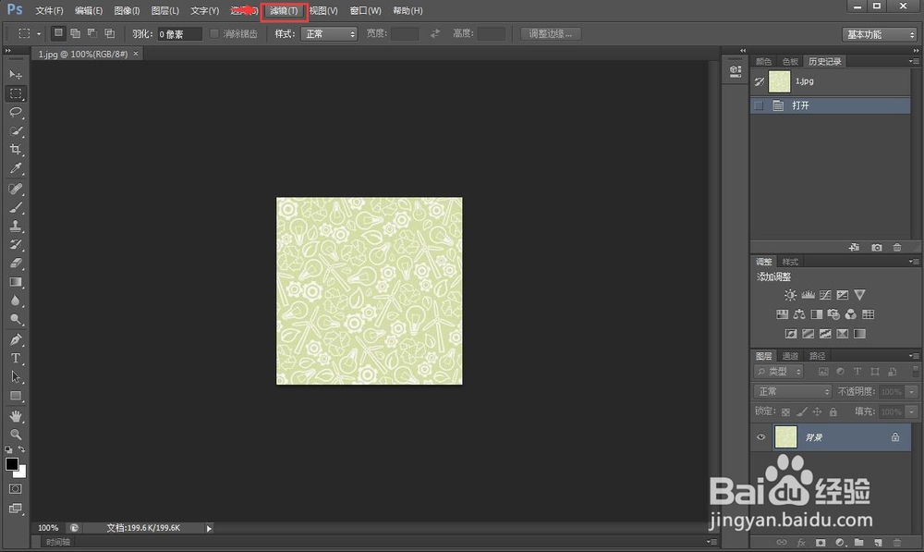Image resolution: width=924 pixels, height=552 pixels.
Task: Toggle lock position icon
Action: (x=817, y=411)
